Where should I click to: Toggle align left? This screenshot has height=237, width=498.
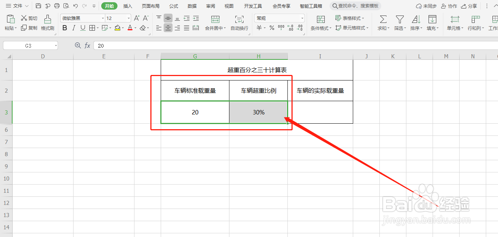tap(159, 28)
